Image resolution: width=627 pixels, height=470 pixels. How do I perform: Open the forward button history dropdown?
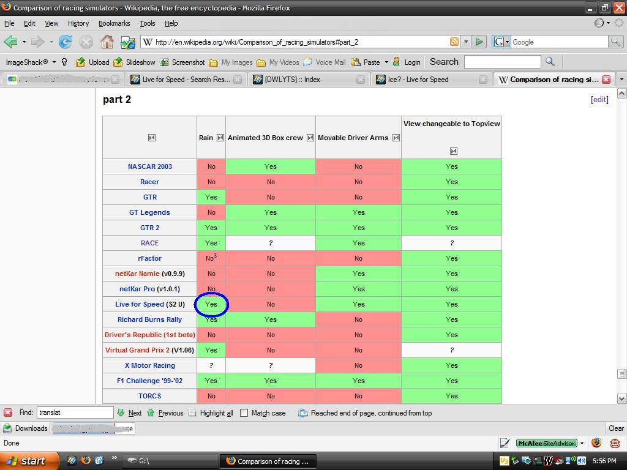pyautogui.click(x=51, y=42)
